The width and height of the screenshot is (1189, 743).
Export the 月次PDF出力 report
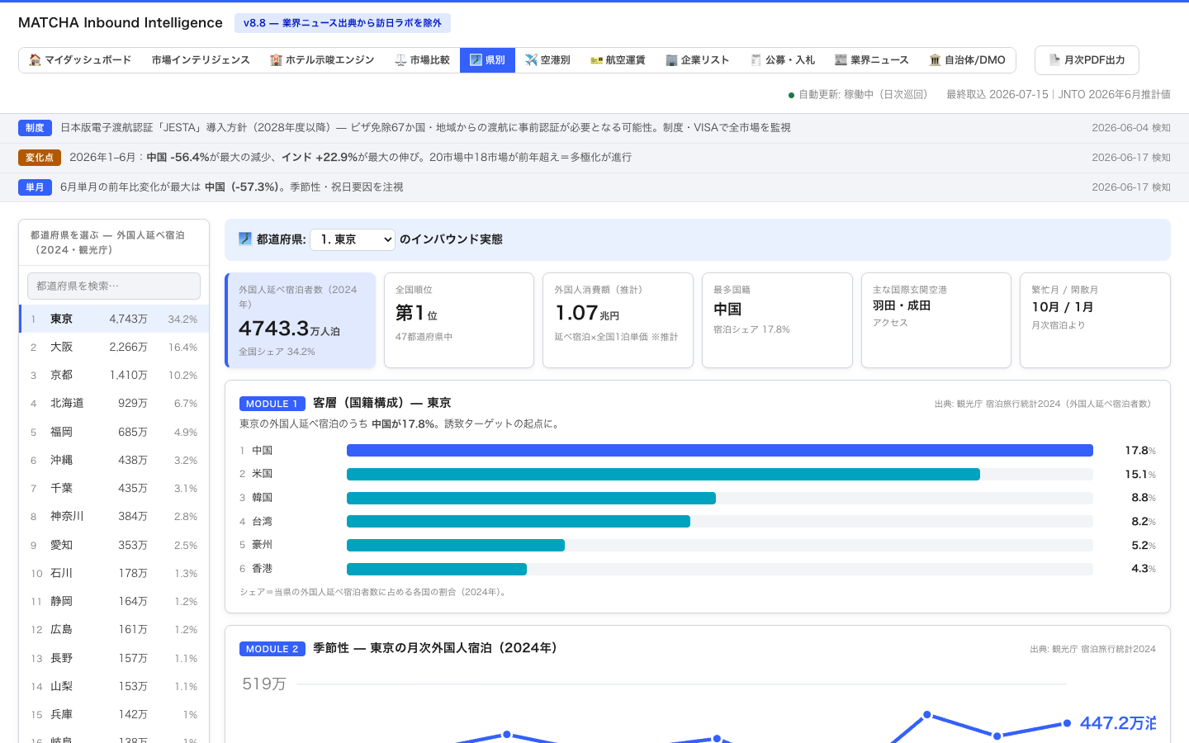click(1087, 60)
